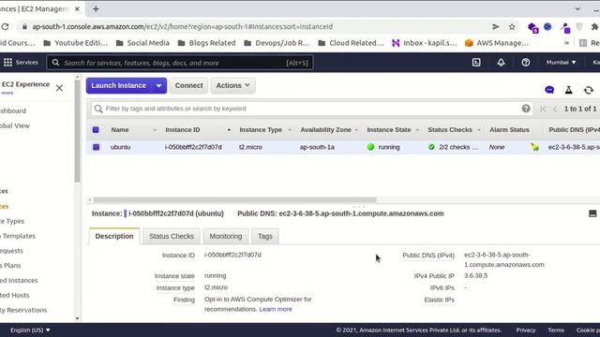Open the Mumbai region selector
The height and width of the screenshot is (337, 600).
tap(561, 63)
